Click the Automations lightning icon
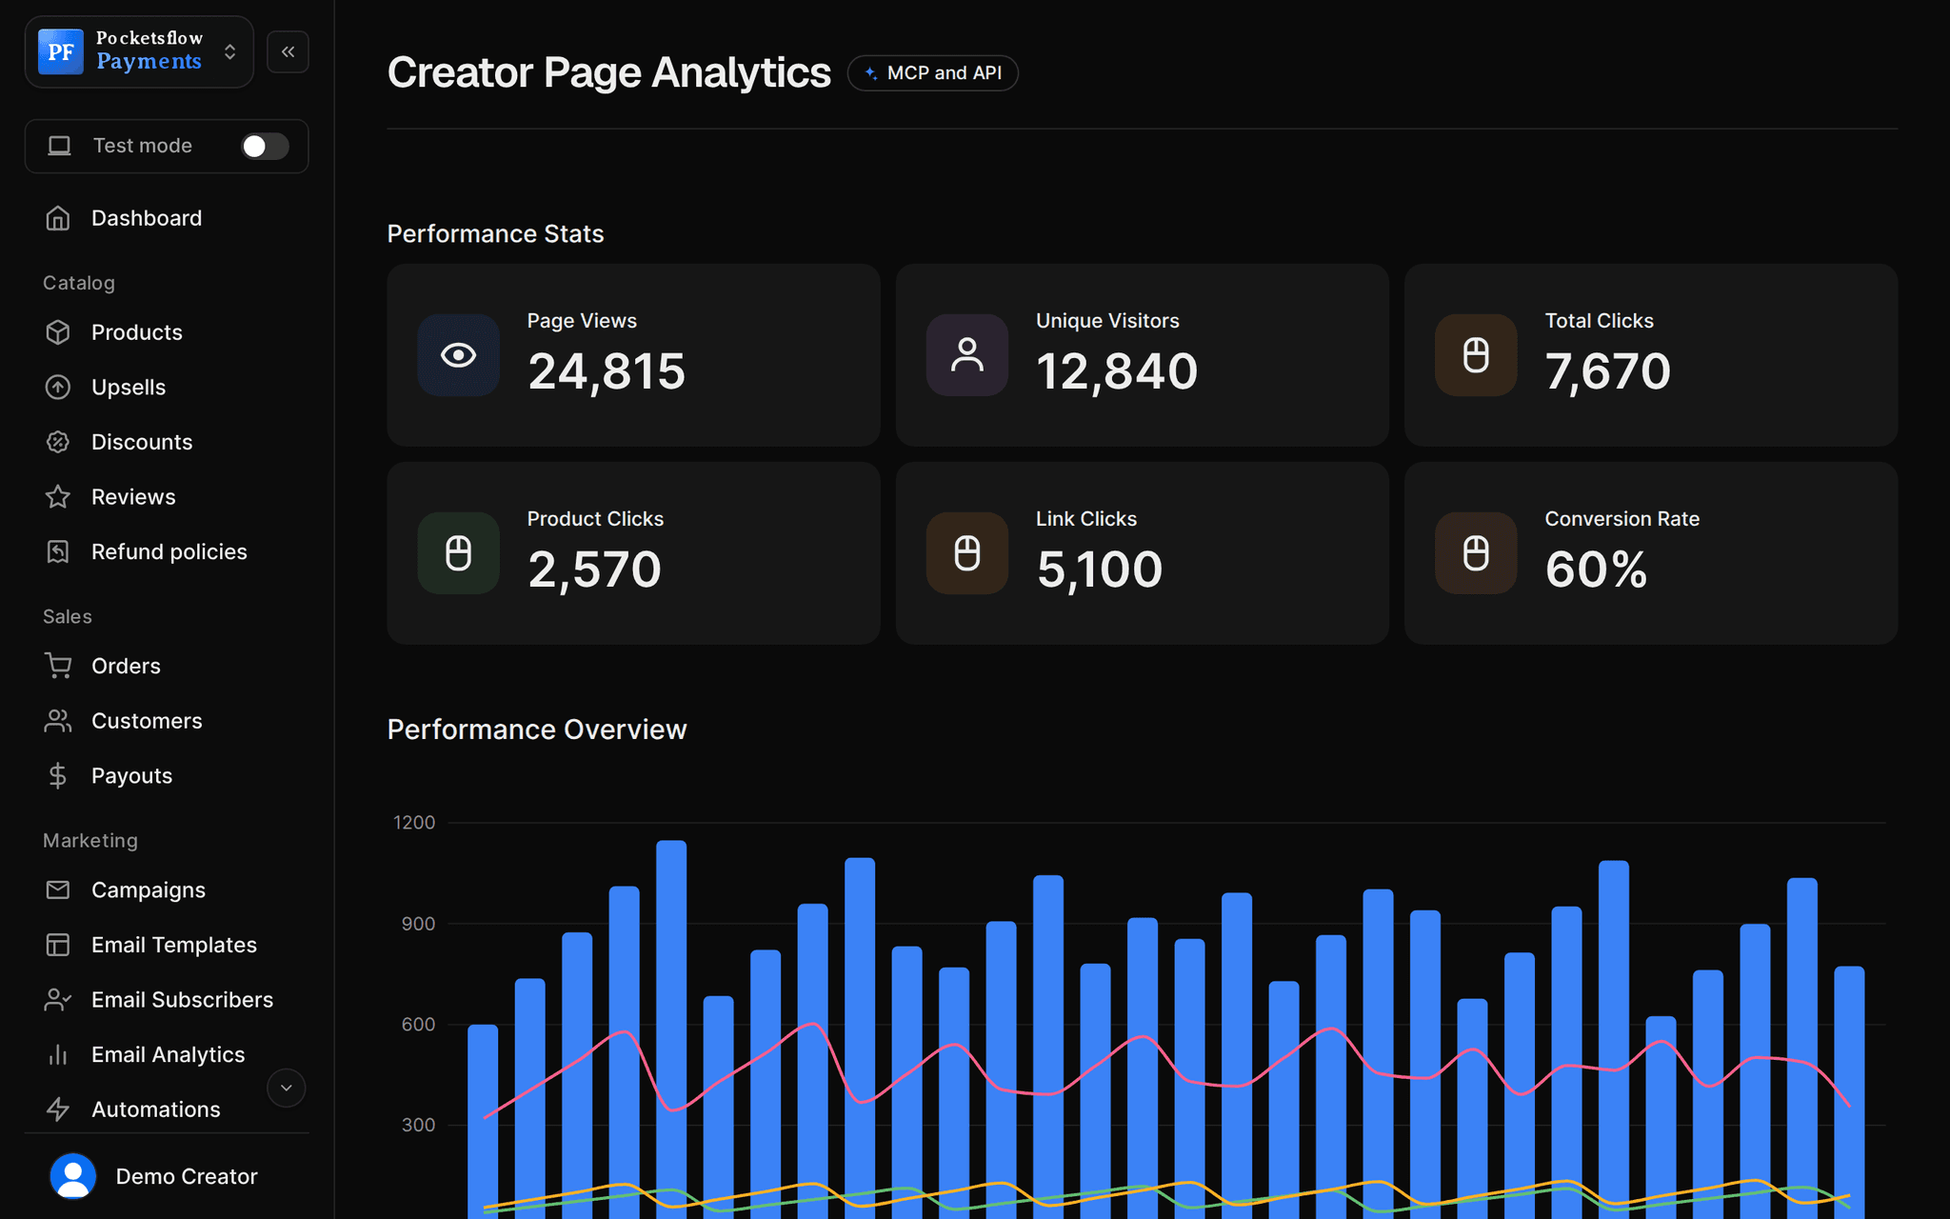Screen dimensions: 1950x1219 58,1109
